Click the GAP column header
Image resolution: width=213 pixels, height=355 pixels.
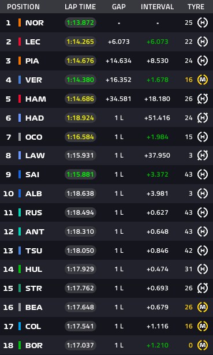pos(119,7)
